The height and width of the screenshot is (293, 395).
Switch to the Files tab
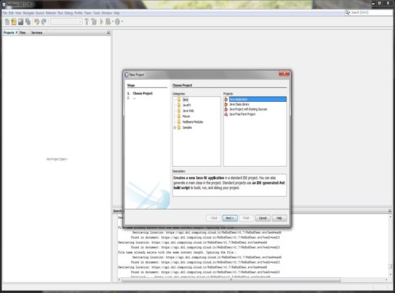point(22,33)
